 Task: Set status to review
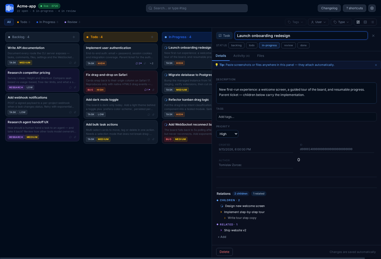[288, 45]
